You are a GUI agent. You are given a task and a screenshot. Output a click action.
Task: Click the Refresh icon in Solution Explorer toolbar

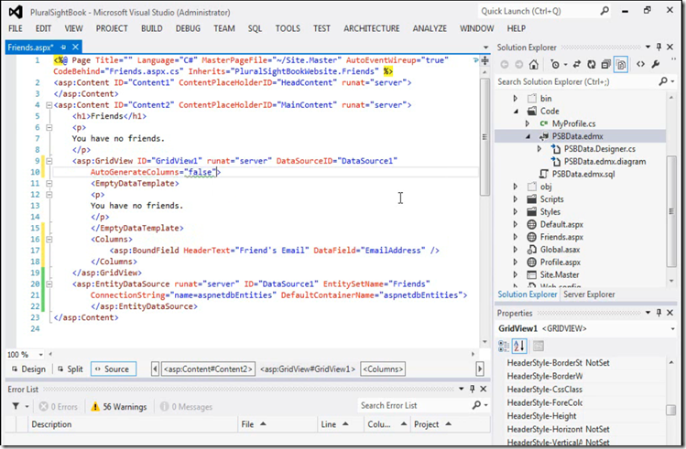[x=591, y=65]
